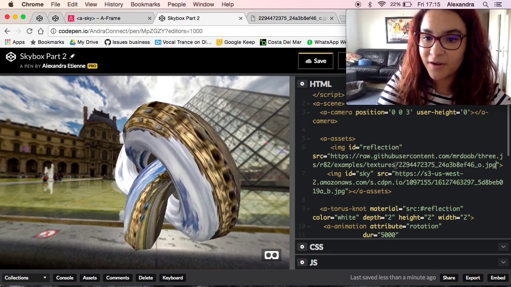Enter VR mode with the goggles icon
Screen dimensions: 511x287
(271, 255)
